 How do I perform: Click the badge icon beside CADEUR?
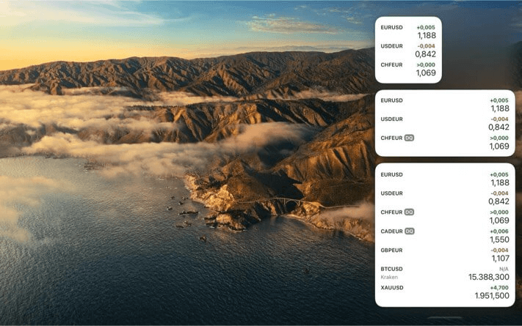click(x=410, y=231)
